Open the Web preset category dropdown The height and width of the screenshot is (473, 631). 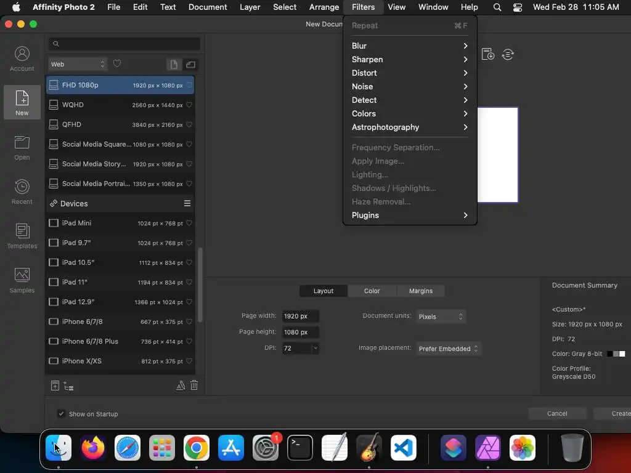click(78, 64)
